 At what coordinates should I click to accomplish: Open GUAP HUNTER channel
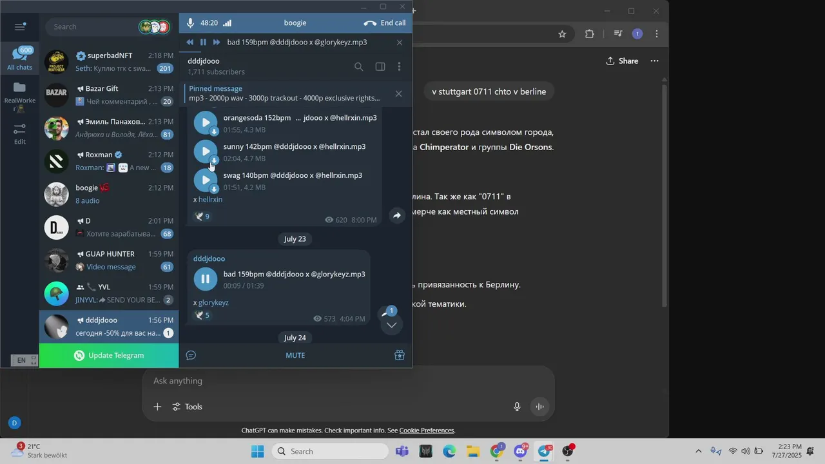pos(109,260)
